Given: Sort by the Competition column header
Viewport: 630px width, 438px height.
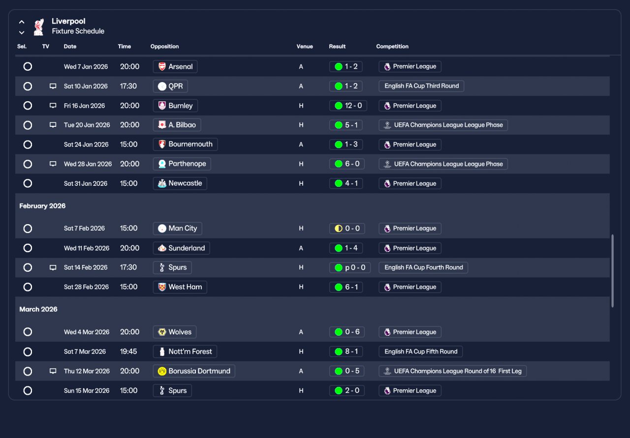Looking at the screenshot, I should 393,47.
